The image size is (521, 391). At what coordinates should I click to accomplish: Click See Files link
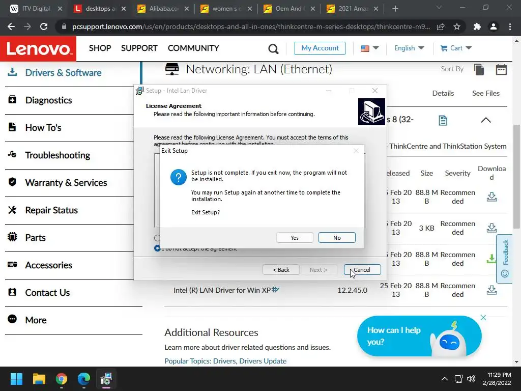pos(486,94)
